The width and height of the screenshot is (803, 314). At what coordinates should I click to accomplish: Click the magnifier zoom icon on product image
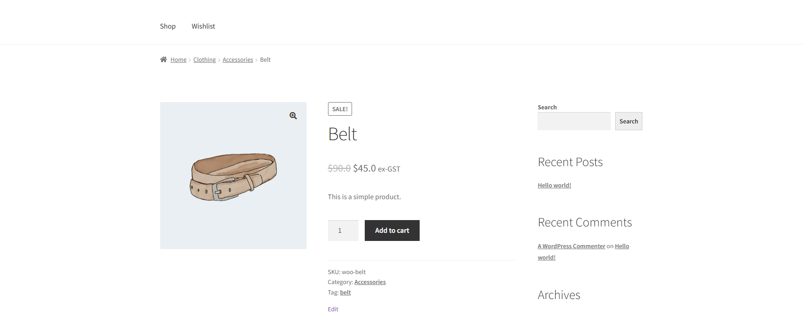tap(293, 116)
